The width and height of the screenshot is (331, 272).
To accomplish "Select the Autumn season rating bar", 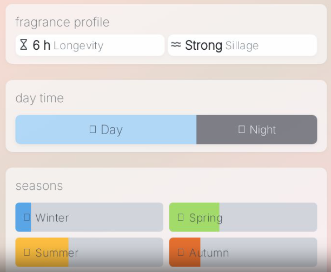I will [243, 252].
